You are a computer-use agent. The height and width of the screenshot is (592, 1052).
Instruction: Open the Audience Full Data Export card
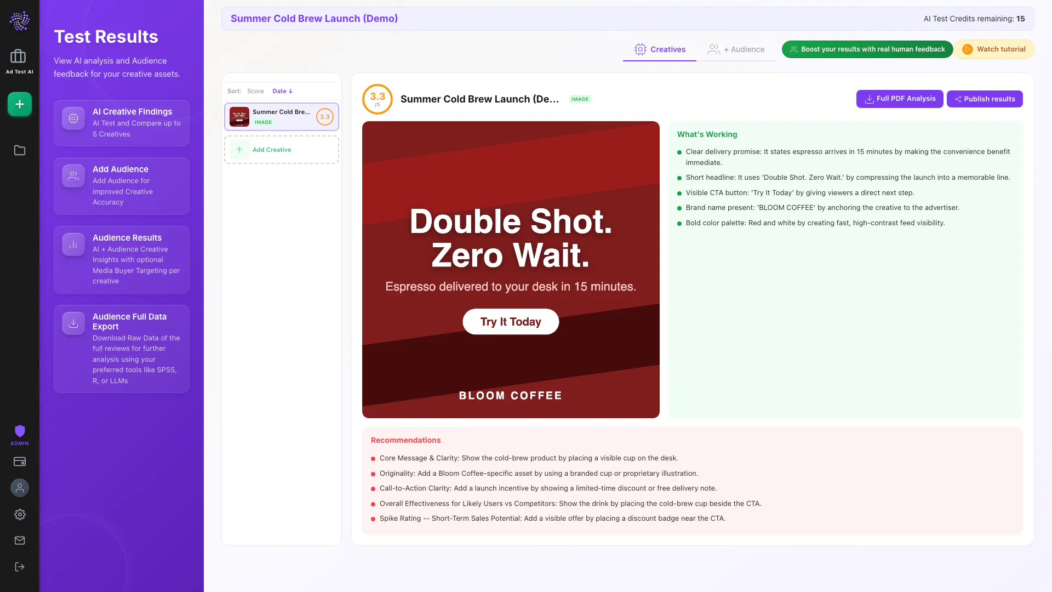pos(122,349)
